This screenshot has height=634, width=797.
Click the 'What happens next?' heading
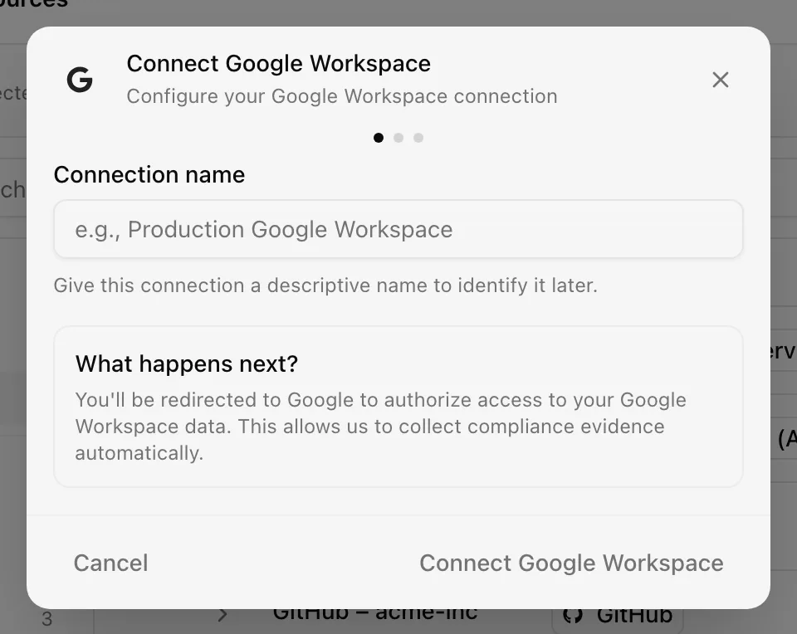coord(187,363)
